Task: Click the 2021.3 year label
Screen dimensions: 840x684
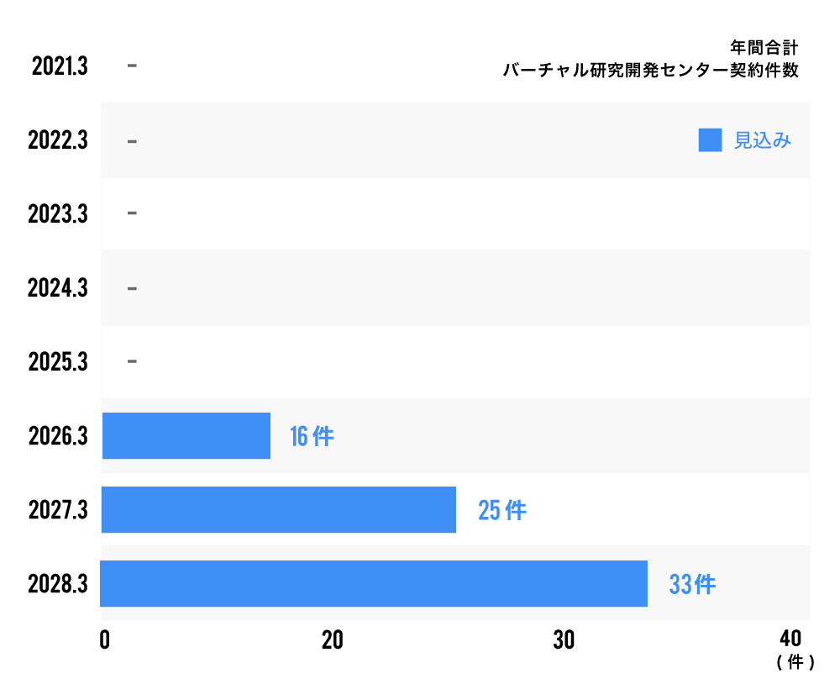Action: 60,66
